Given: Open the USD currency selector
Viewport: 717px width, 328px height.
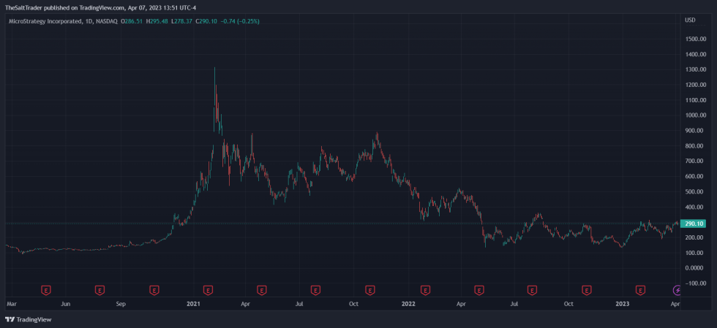Looking at the screenshot, I should click(x=689, y=20).
